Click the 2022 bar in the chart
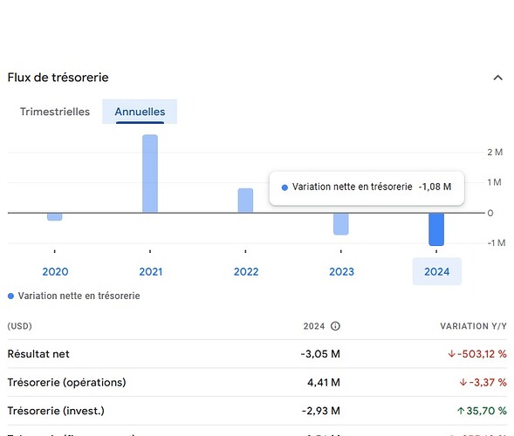 (245, 201)
